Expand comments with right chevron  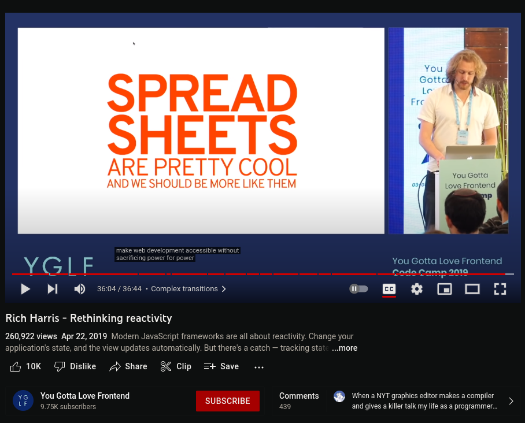click(511, 401)
